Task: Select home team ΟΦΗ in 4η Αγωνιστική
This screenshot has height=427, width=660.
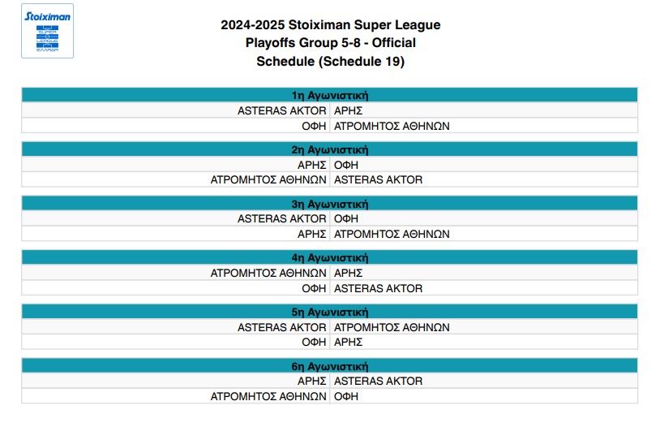Action: point(314,288)
